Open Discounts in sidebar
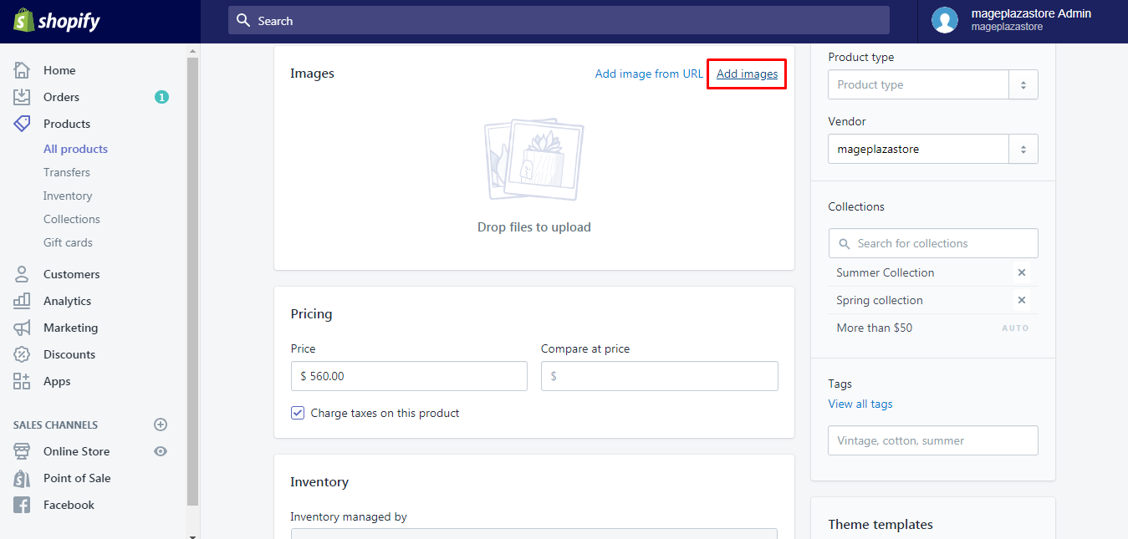1128x539 pixels. [69, 354]
